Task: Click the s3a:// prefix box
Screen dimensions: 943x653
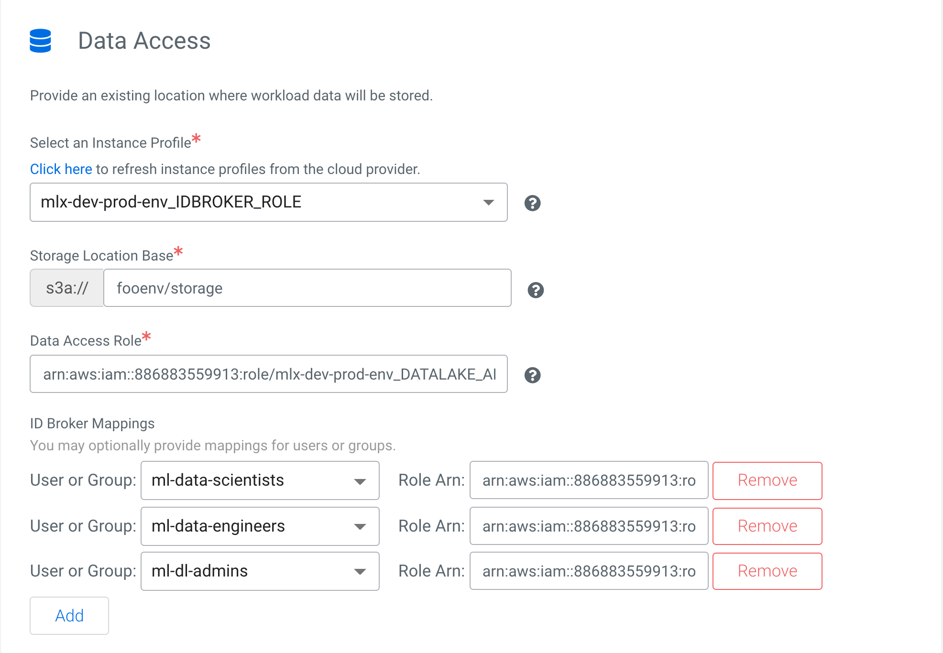Action: pyautogui.click(x=67, y=288)
